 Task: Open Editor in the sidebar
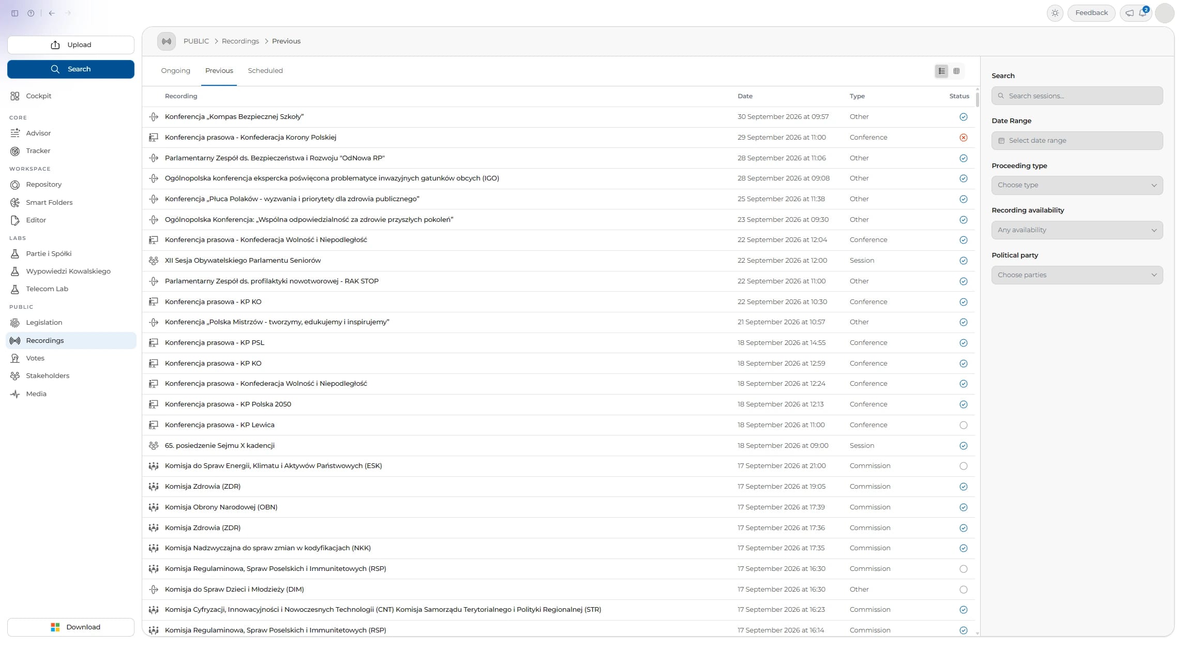(71, 220)
